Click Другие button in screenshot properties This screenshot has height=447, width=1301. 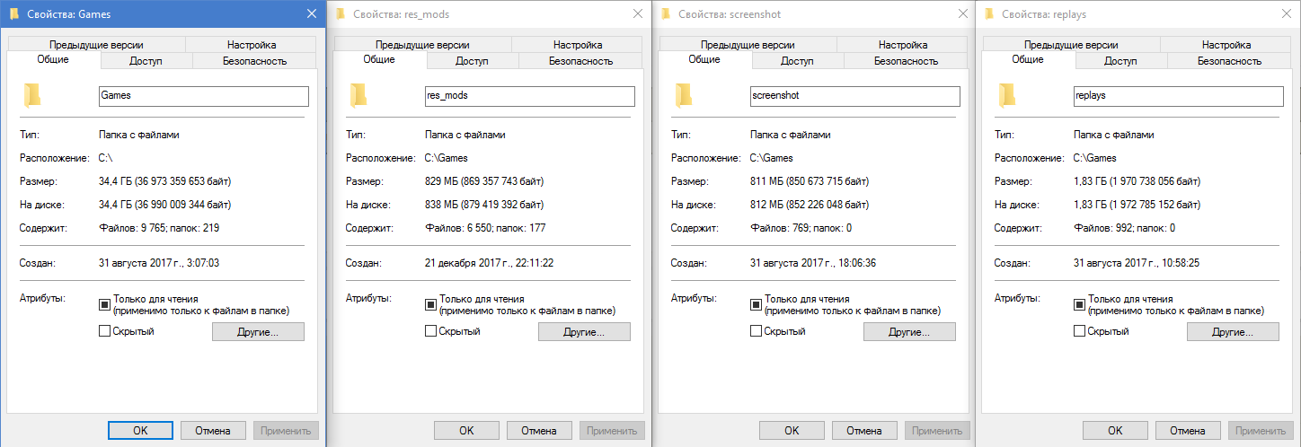[x=909, y=332]
